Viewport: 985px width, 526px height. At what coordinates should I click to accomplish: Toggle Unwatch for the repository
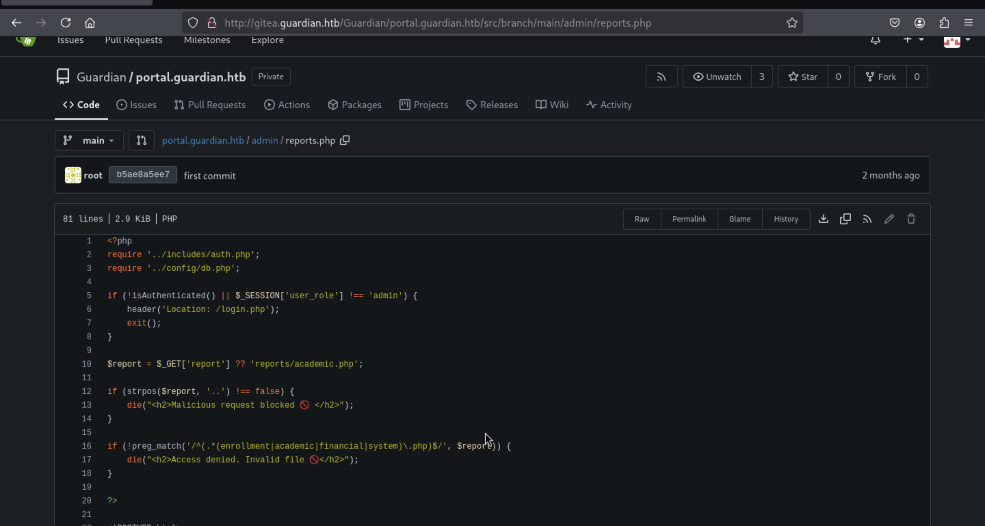coord(717,77)
